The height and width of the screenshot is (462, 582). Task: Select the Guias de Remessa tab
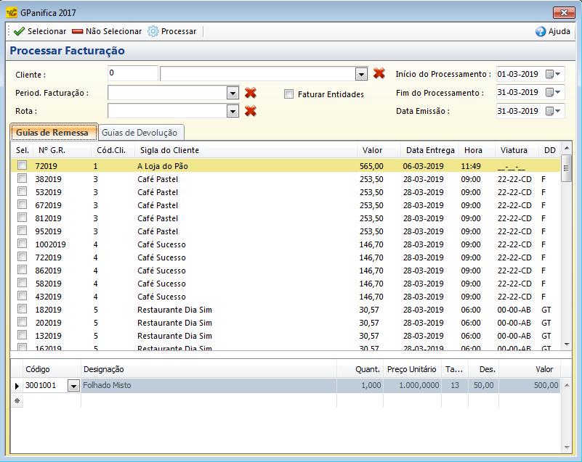(54, 132)
